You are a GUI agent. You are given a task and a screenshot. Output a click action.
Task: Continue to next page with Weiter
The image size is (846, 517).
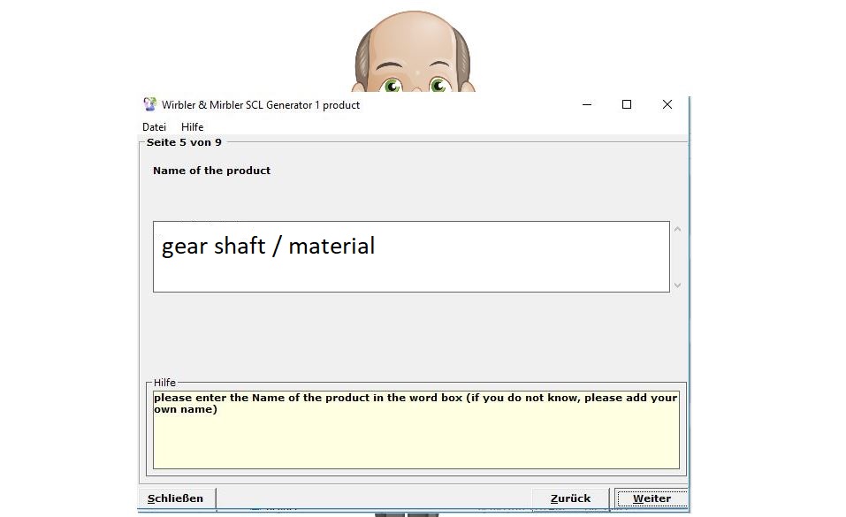pos(652,498)
